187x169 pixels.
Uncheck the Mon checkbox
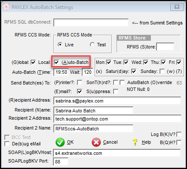tap(109, 62)
